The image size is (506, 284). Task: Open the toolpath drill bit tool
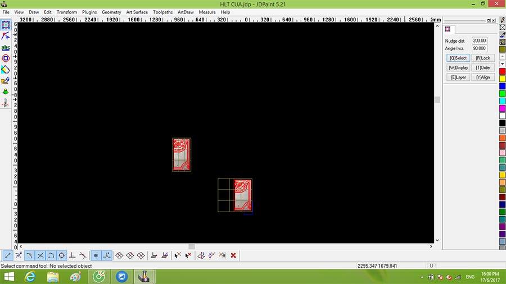pos(6,103)
